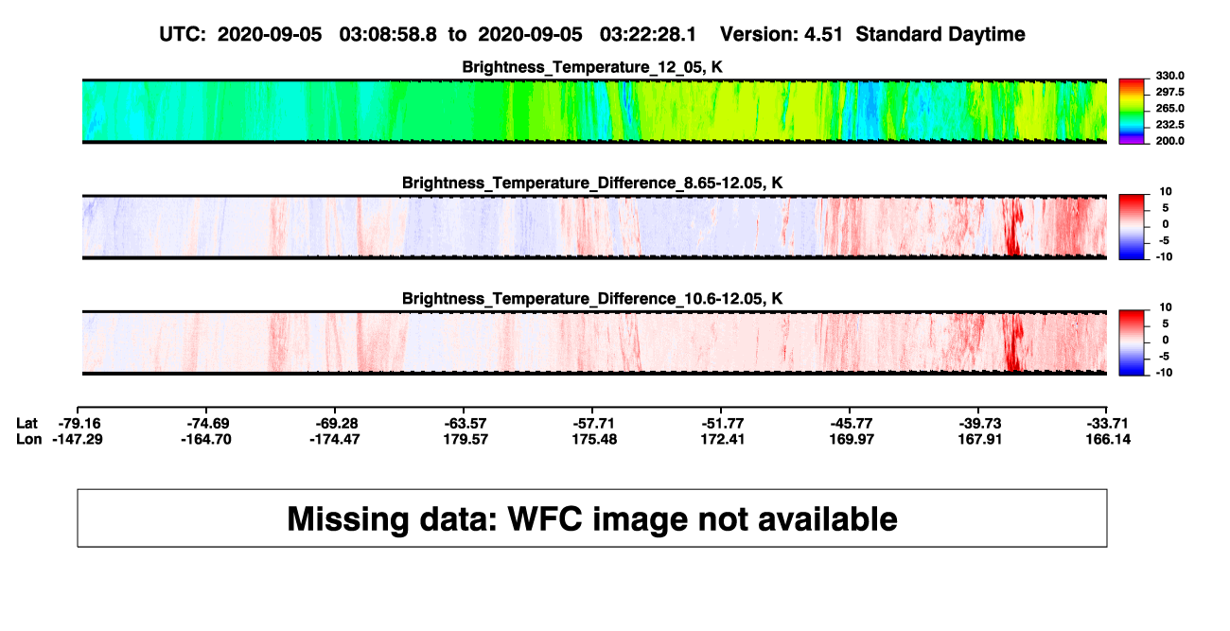Screen dimensions: 1230x631
Task: Click latitude tick -51.77
Action: pyautogui.click(x=723, y=423)
